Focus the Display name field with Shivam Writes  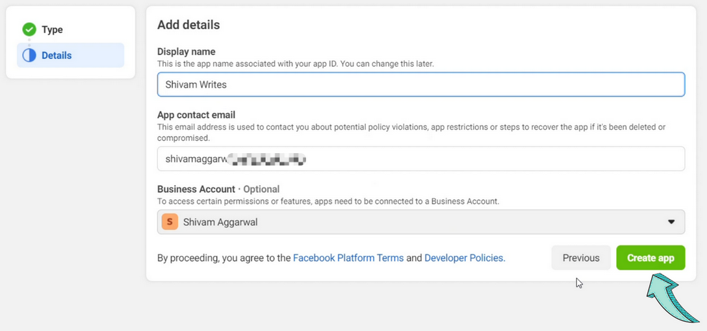click(420, 84)
